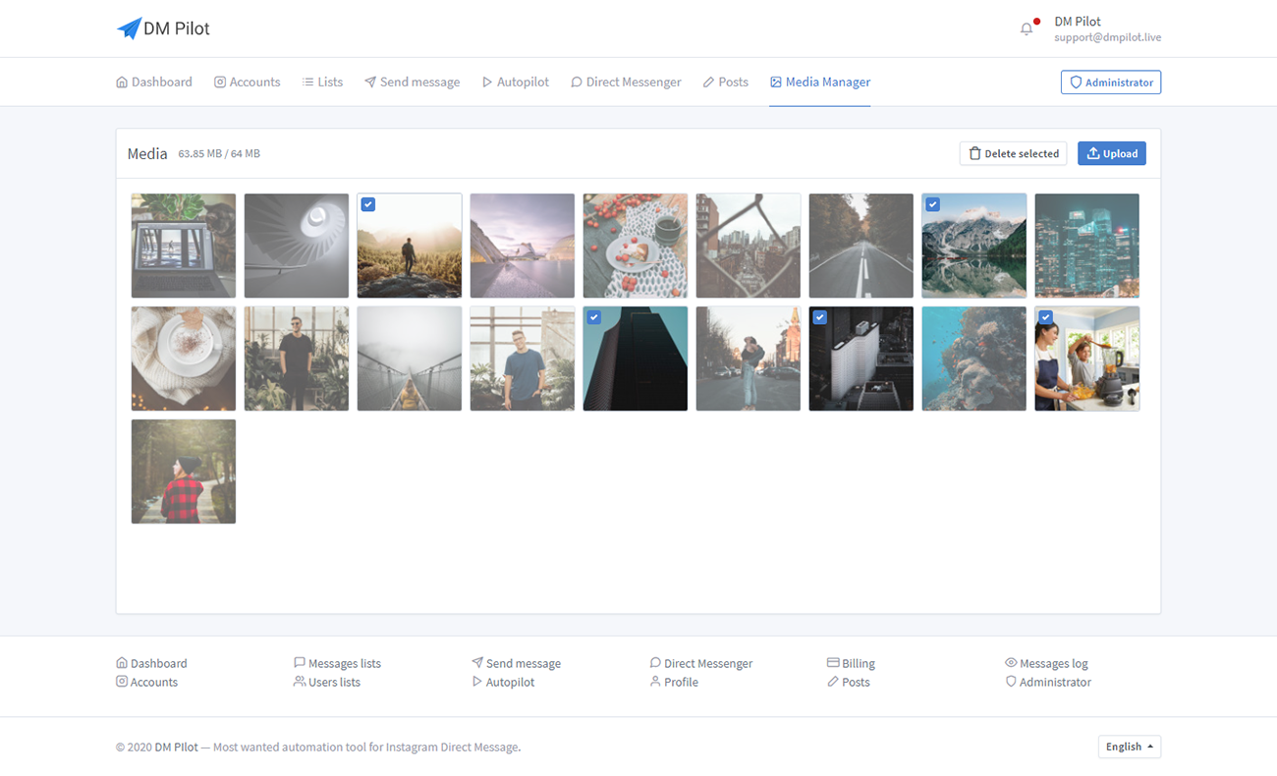Click the play icon beside Autopilot tab
The width and height of the screenshot is (1277, 776).
[487, 83]
